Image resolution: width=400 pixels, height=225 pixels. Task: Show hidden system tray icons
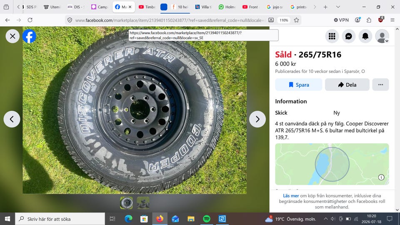click(x=325, y=219)
